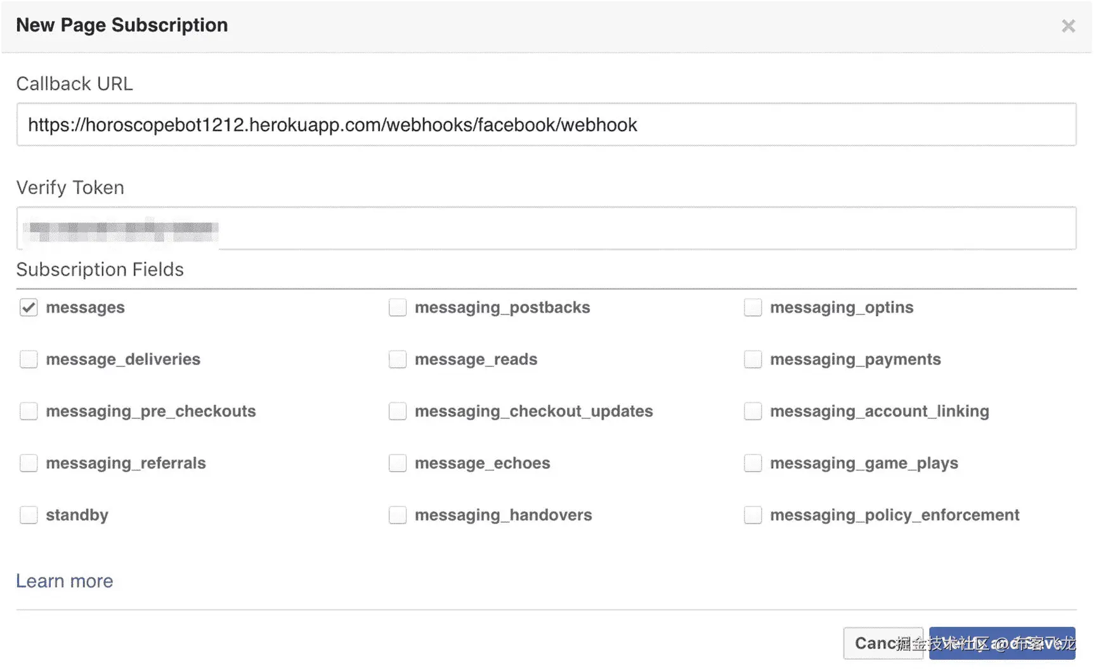
Task: Check the messaging_optins subscription field
Action: click(753, 307)
